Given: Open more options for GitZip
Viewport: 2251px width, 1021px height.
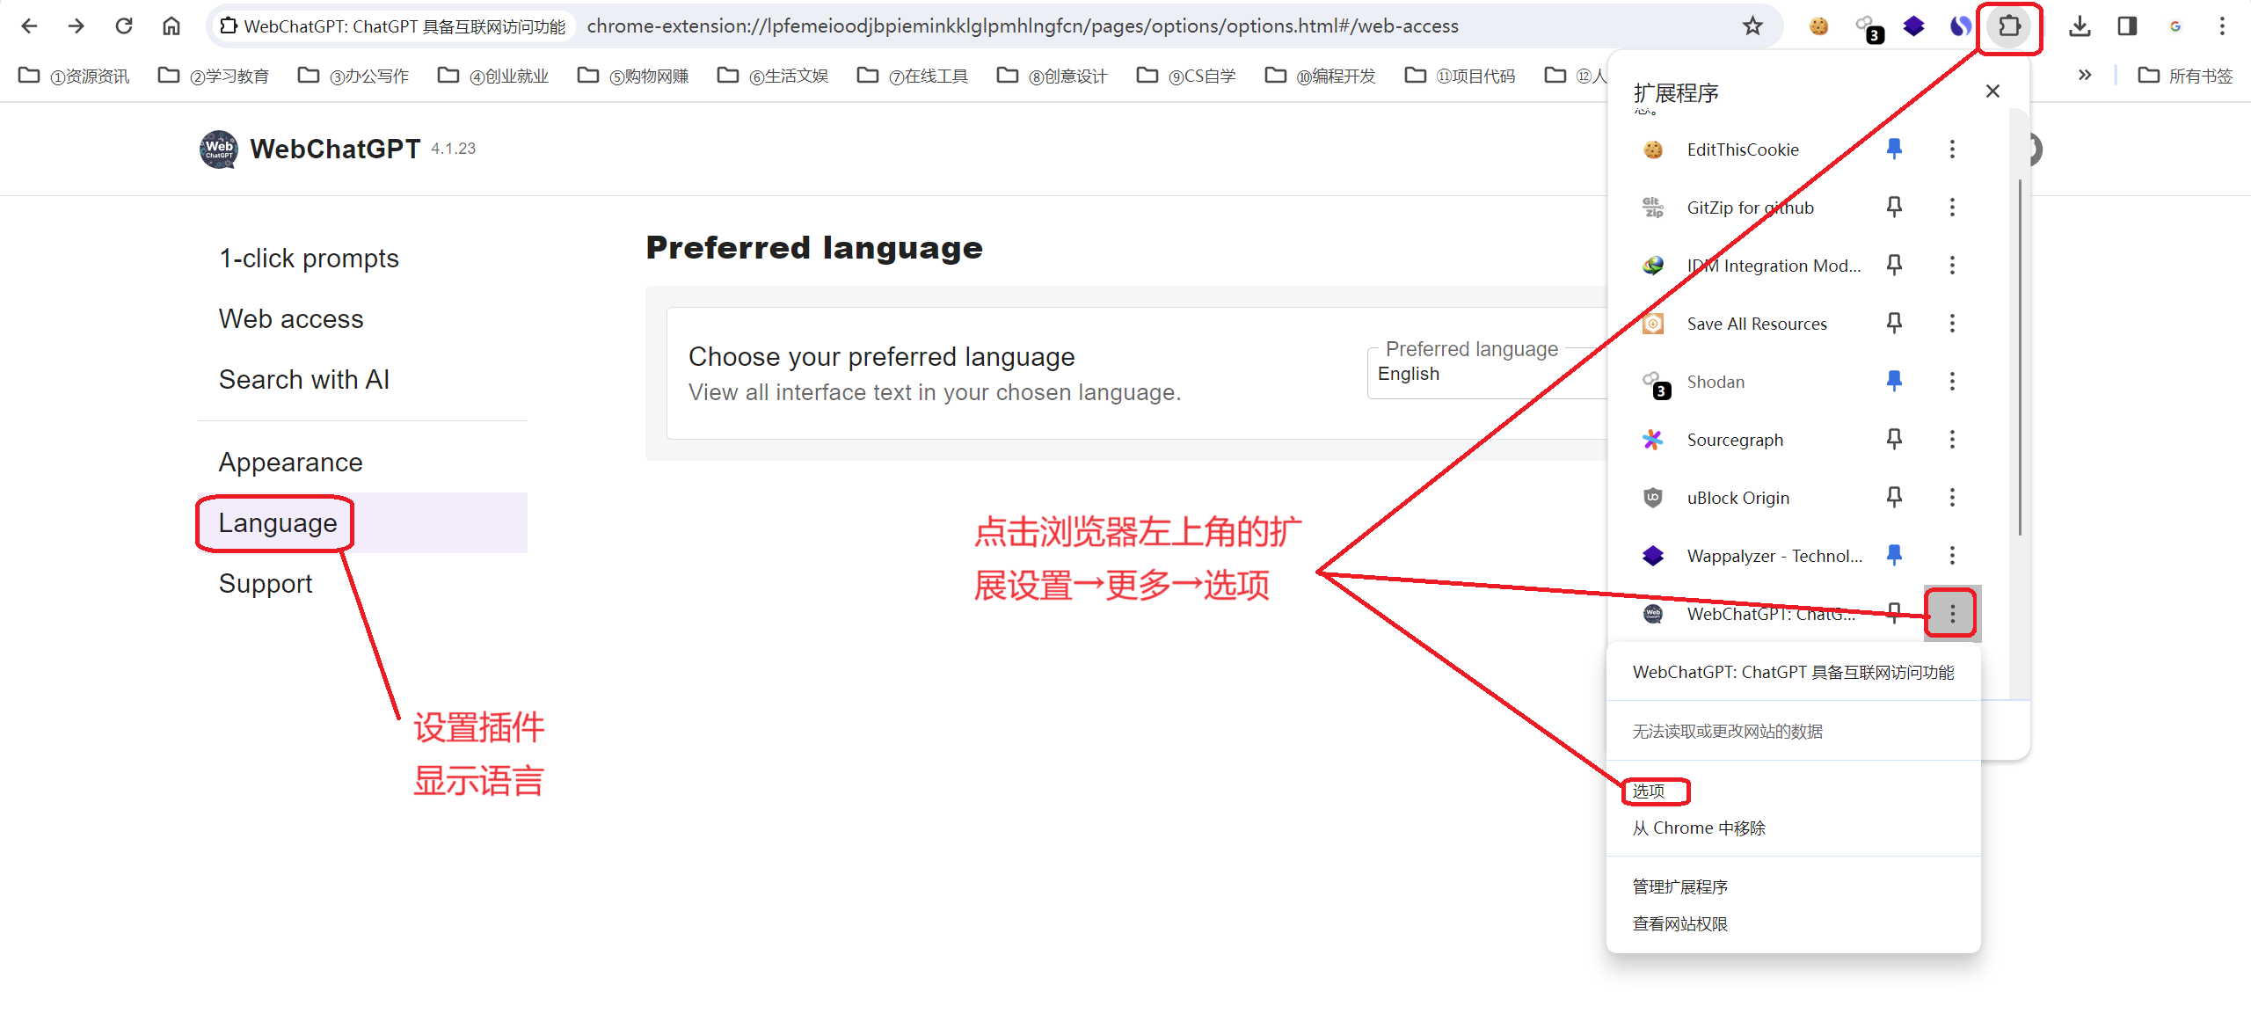Looking at the screenshot, I should [x=1952, y=207].
